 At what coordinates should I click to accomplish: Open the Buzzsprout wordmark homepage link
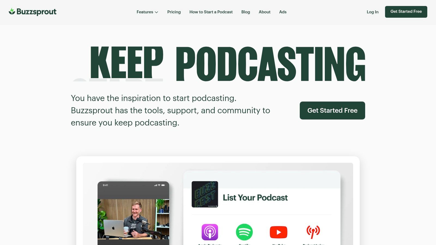pyautogui.click(x=37, y=12)
